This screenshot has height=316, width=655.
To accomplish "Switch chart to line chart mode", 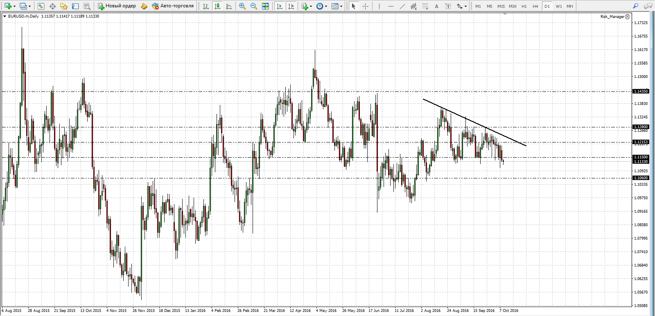I will tap(229, 6).
